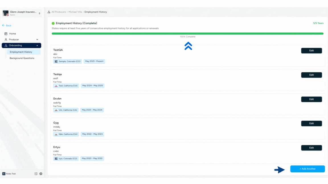This screenshot has width=328, height=184.
Task: Open the agency switcher dropdown arrows
Action: [40, 13]
